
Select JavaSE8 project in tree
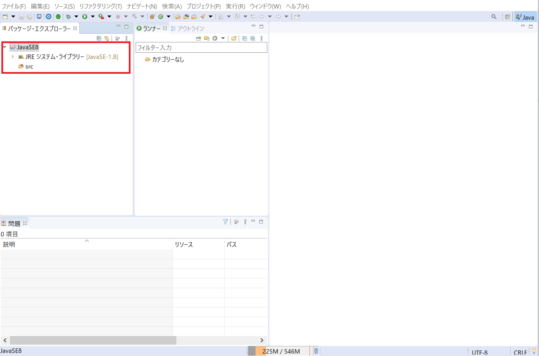point(24,47)
